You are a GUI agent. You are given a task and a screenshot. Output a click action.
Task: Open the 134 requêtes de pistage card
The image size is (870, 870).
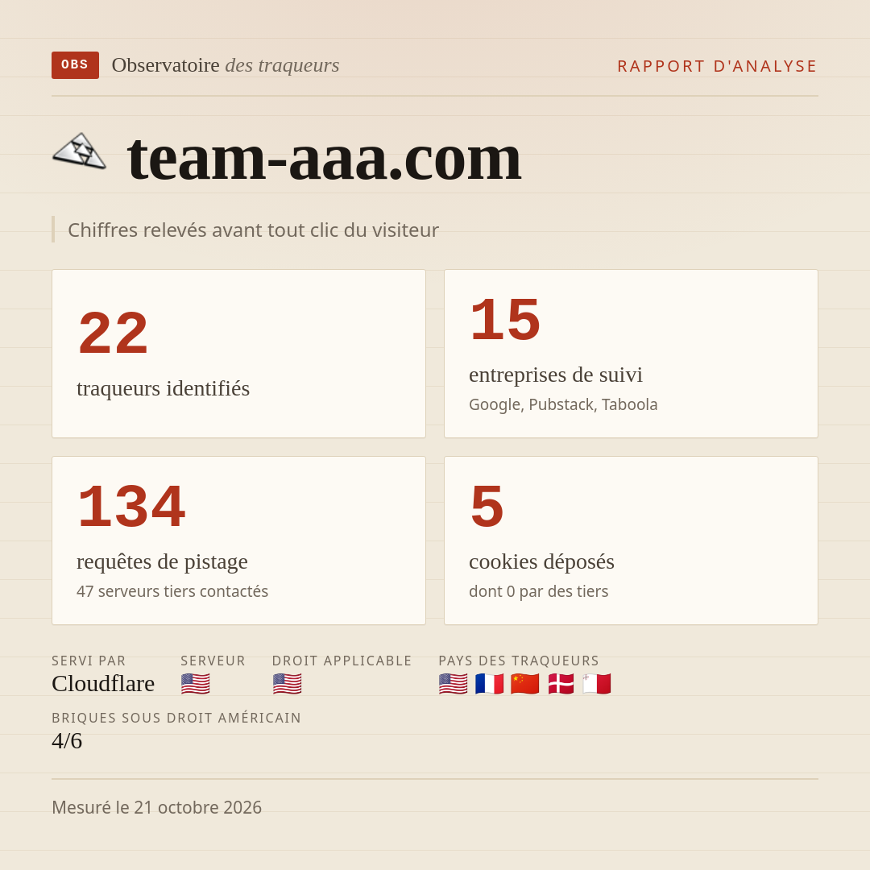(x=238, y=541)
